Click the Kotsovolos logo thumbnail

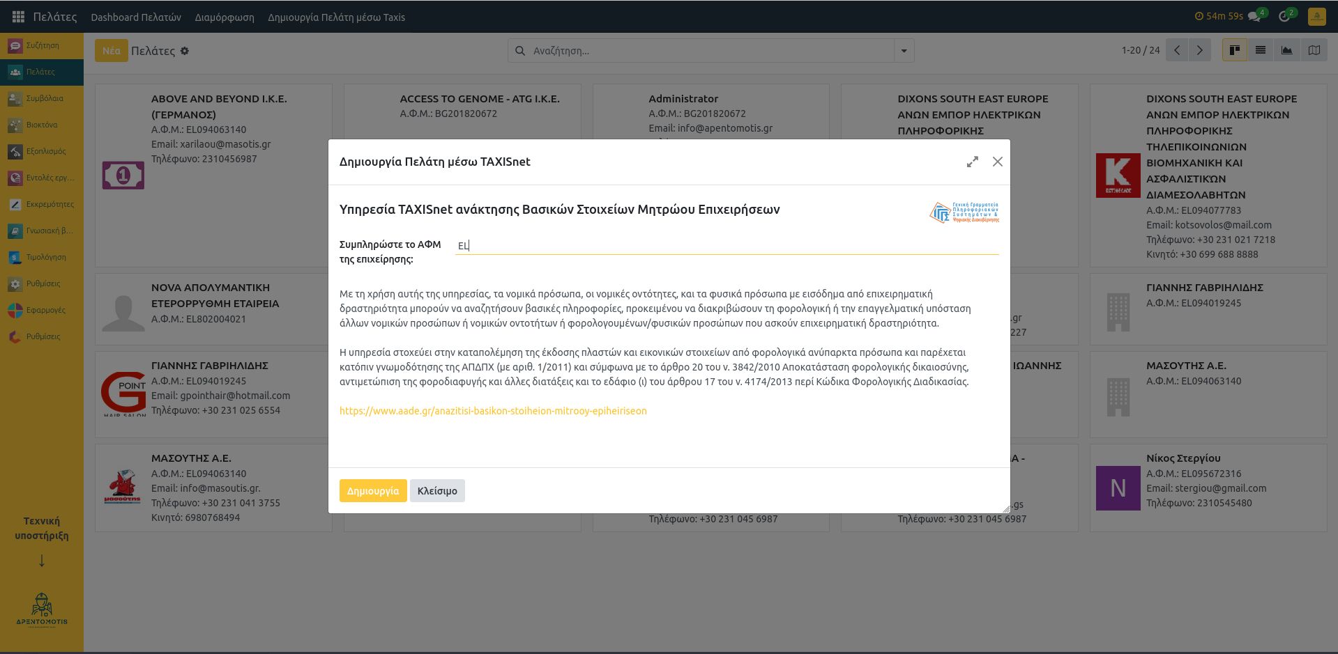pyautogui.click(x=1118, y=176)
